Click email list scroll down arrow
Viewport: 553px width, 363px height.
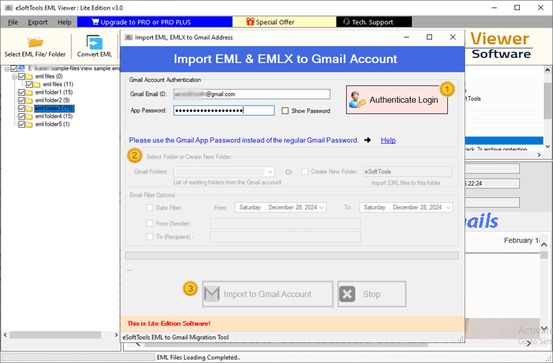547,146
